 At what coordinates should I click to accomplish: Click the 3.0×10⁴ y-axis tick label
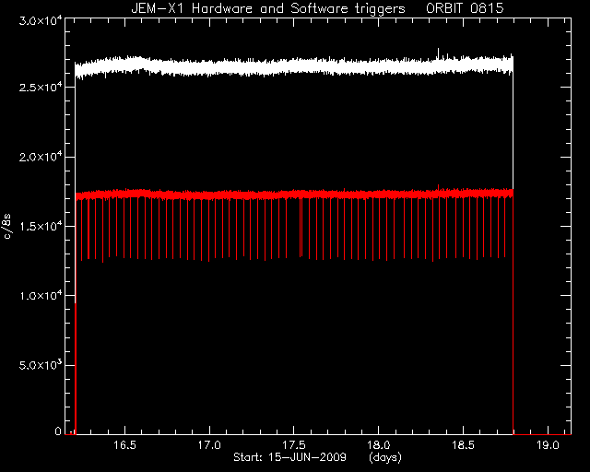41,20
